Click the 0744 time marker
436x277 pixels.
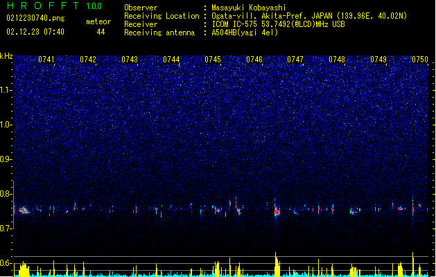coord(171,60)
